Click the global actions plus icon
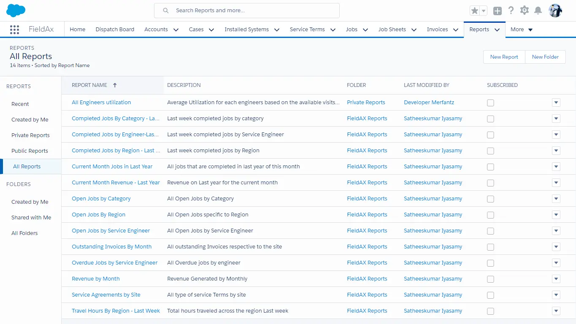This screenshot has width=576, height=324. pos(497,11)
